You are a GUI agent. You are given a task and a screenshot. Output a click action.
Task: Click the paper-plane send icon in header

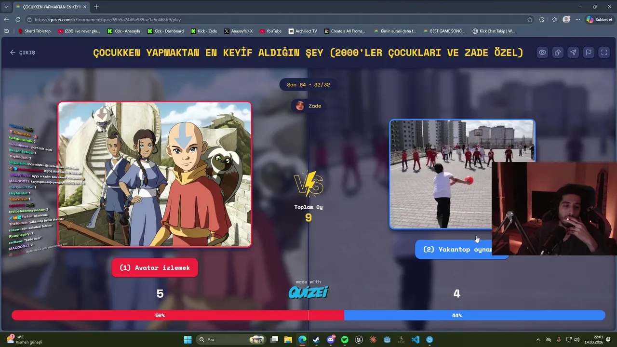point(573,53)
